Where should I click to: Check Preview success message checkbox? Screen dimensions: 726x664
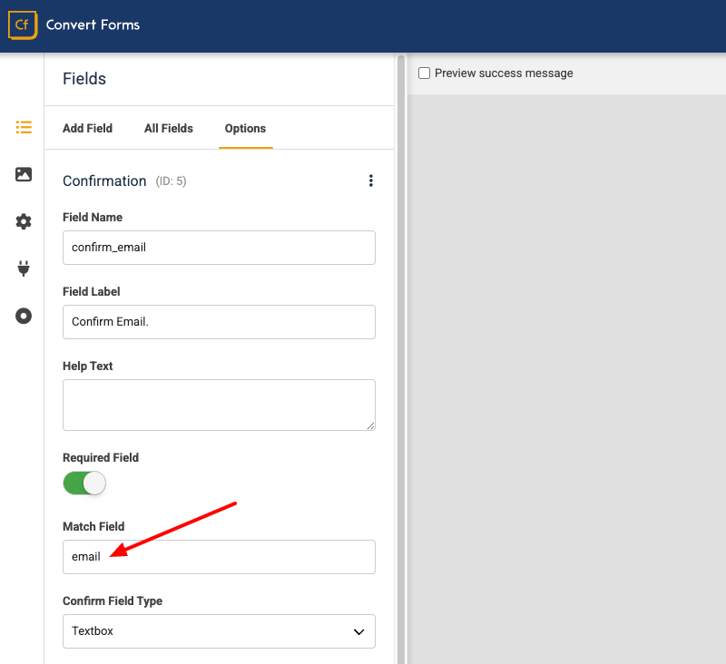424,73
